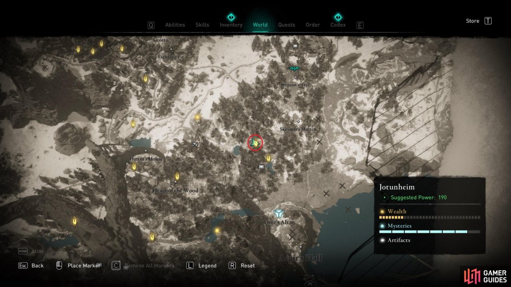Open the Store
511x287 pixels.
pos(472,21)
